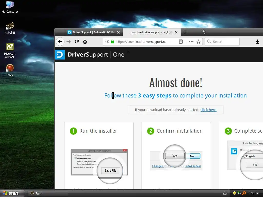Click into the Search box

(222, 42)
